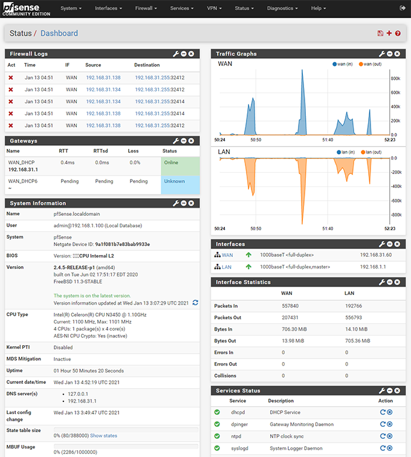Stop the ntpd service
The height and width of the screenshot is (457, 411).
pos(390,436)
